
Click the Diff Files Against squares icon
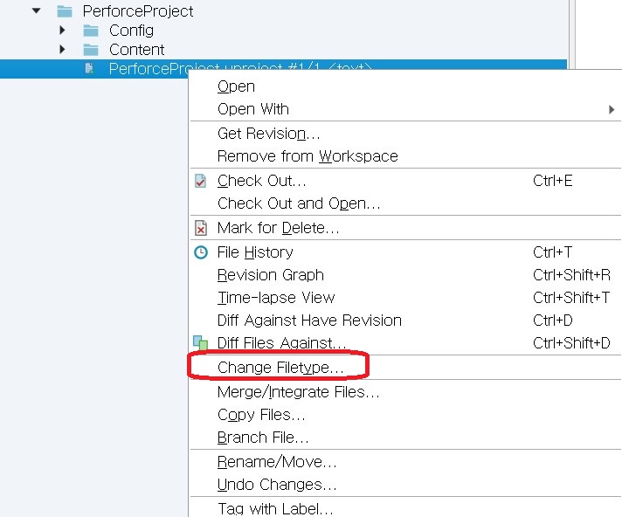click(201, 343)
